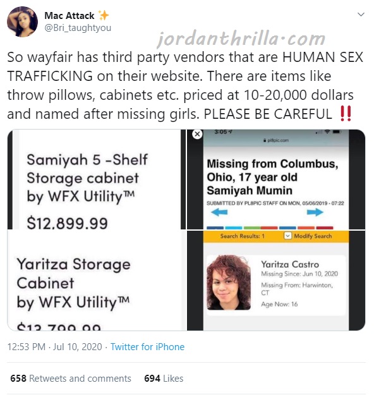Open Mac Attack's profile avatar
The image size is (374, 395).
[x=22, y=21]
